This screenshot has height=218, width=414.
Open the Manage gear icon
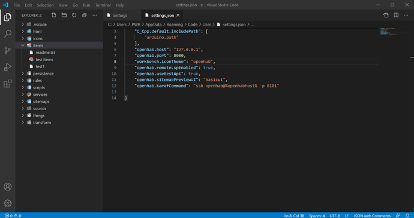click(x=7, y=203)
